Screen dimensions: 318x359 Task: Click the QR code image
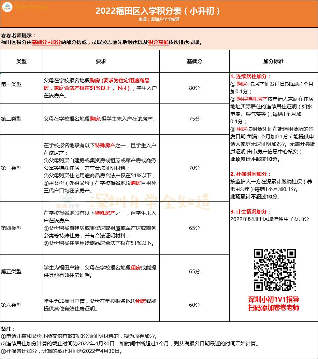coord(275,270)
